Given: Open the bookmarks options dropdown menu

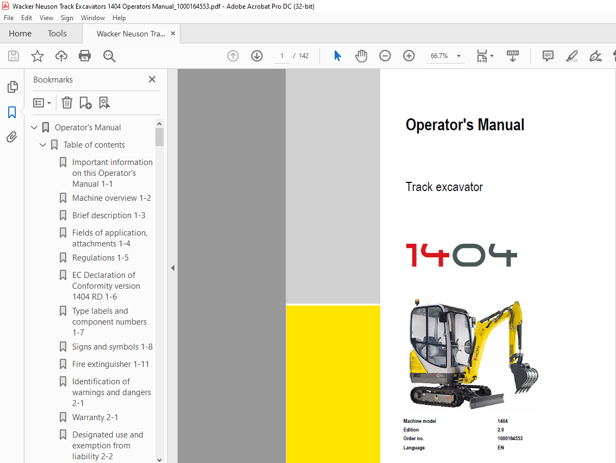Looking at the screenshot, I should click(42, 103).
